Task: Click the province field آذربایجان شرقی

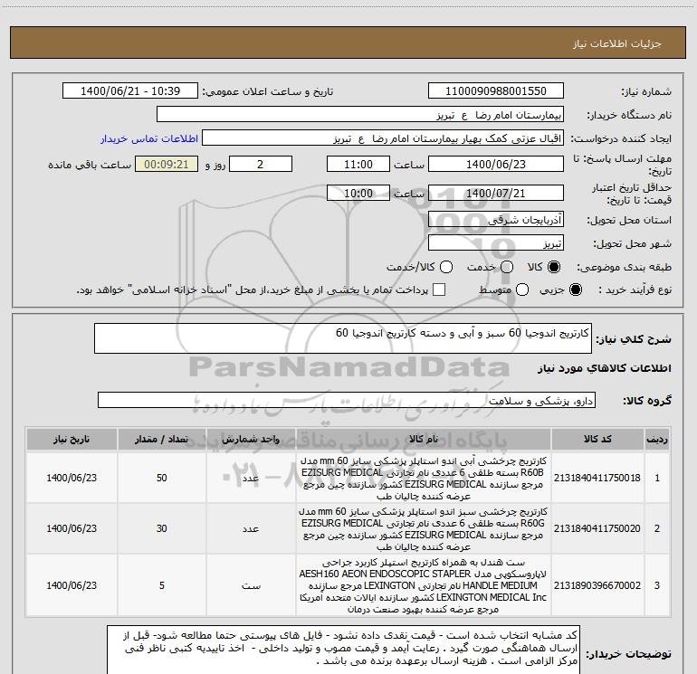Action: tap(496, 220)
